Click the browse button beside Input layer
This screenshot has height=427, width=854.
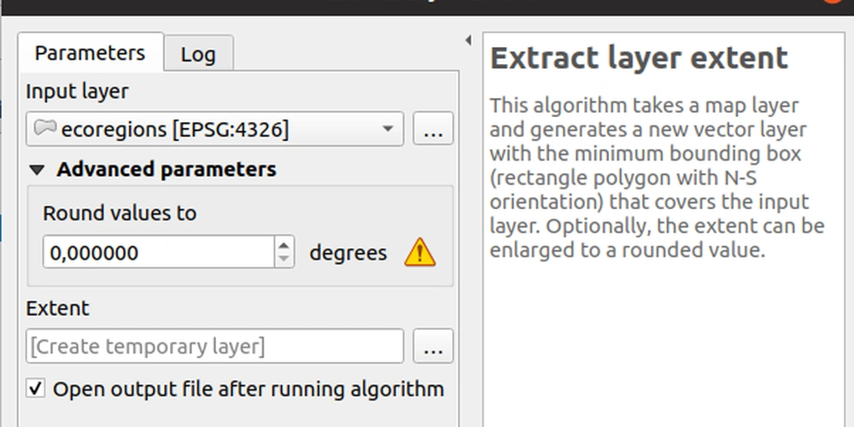point(433,130)
